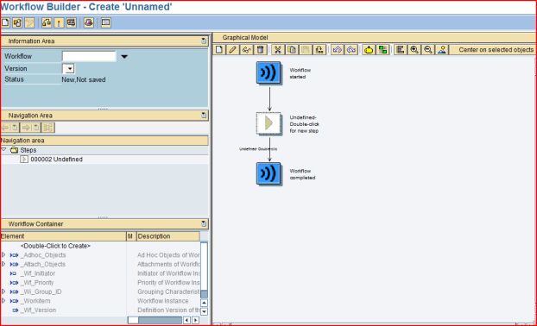
Task: Expand the _Attach_Objects container element
Action: click(x=3, y=264)
